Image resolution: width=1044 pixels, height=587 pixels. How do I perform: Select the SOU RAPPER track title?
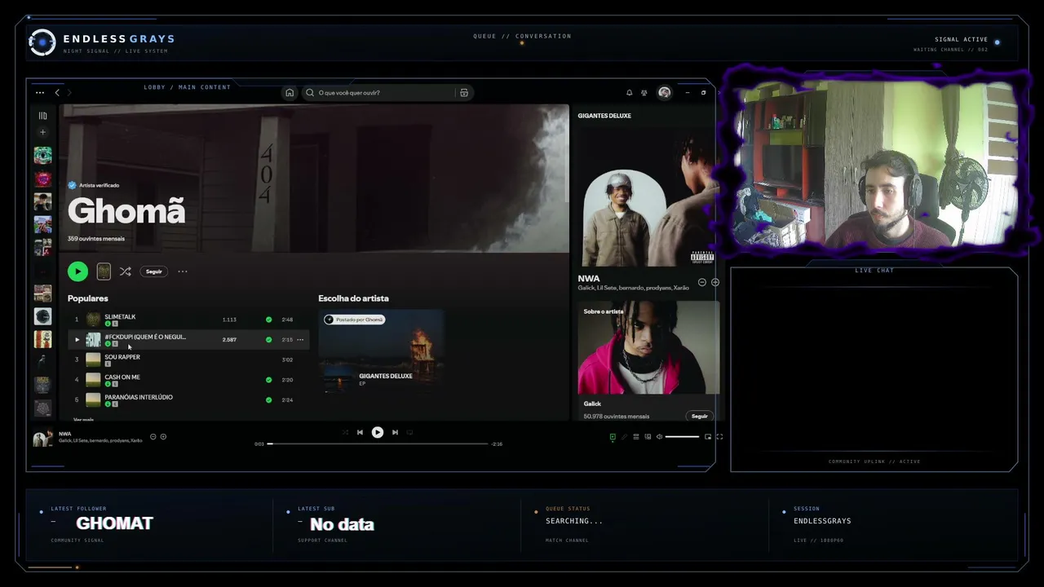[x=122, y=357]
